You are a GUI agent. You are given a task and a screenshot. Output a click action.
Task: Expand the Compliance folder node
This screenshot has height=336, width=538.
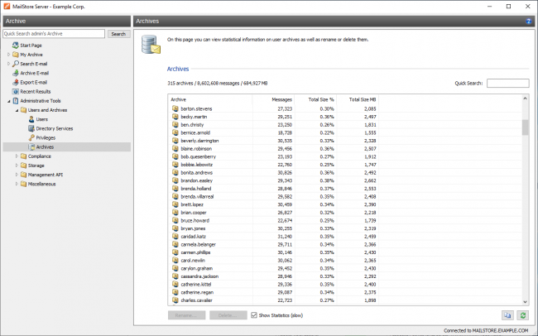pyautogui.click(x=17, y=156)
